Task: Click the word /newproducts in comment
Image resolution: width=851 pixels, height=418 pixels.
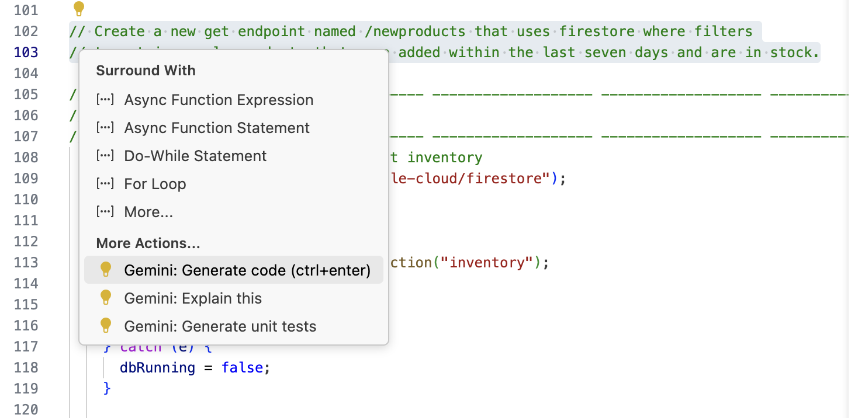Action: (415, 32)
